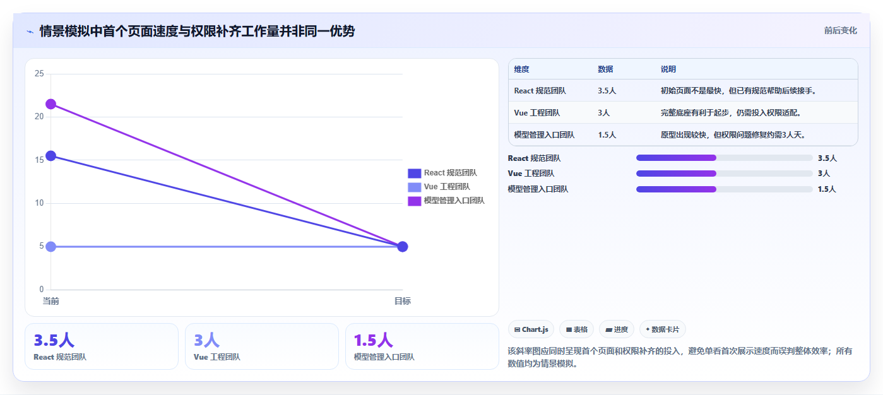Click the 1.5人 value beside 模型管理入口团队 progress bar
883x395 pixels.
(827, 189)
